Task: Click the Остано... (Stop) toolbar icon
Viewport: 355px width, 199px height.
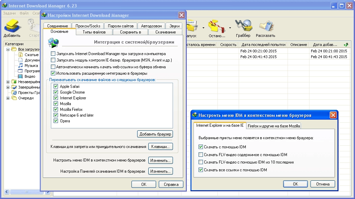Action: pos(217,26)
